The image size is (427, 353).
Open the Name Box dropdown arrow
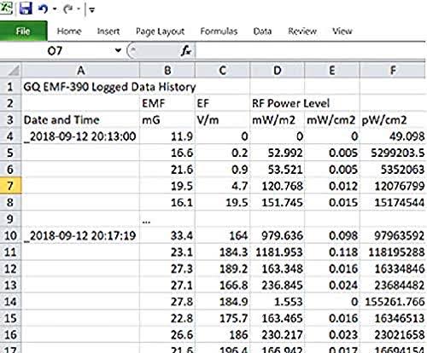pos(118,50)
